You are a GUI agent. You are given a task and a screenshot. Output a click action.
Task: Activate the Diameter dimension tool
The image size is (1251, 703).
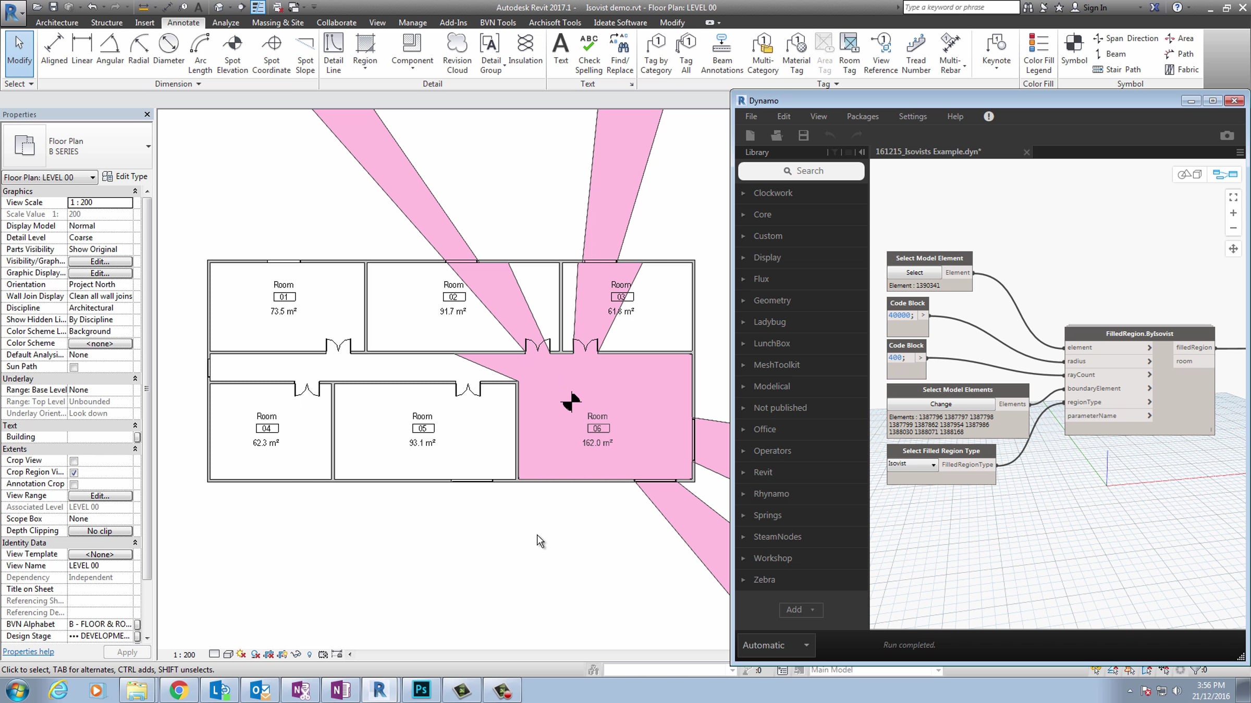(168, 50)
